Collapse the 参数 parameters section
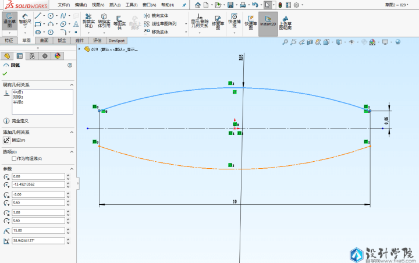The width and height of the screenshot is (419, 263). click(71, 168)
